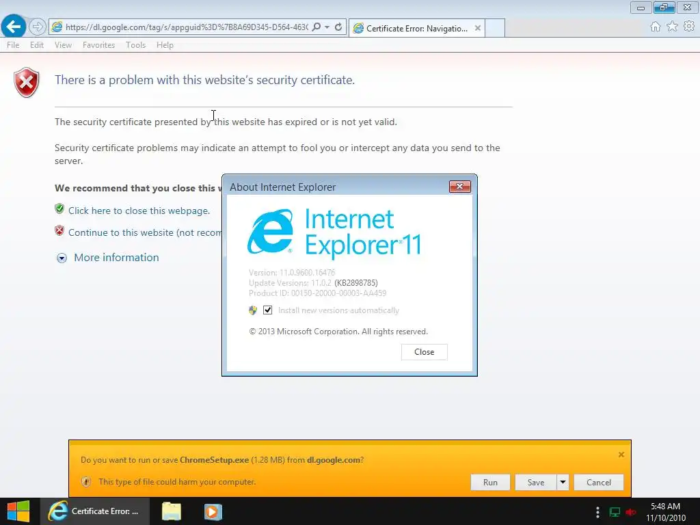Cancel the ChromeSetup.exe download

[x=599, y=482]
